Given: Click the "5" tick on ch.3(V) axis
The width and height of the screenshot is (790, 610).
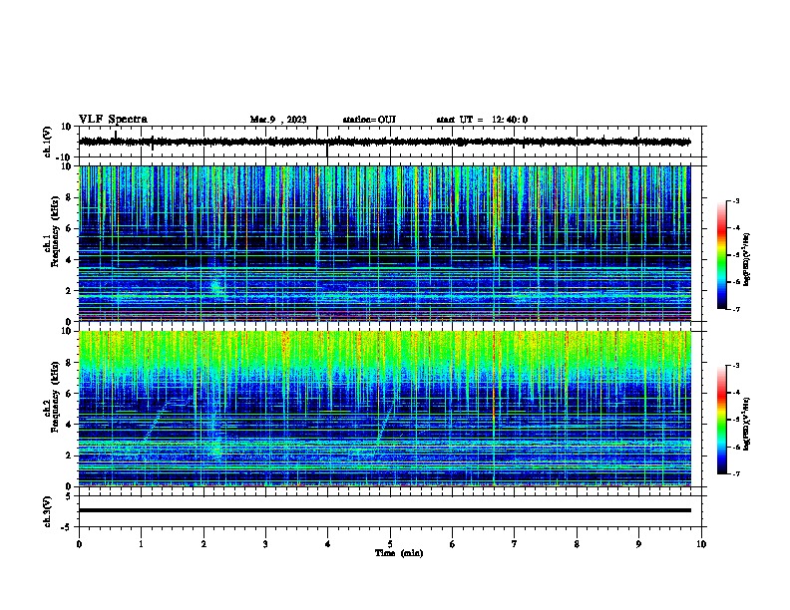Looking at the screenshot, I should pyautogui.click(x=70, y=495).
